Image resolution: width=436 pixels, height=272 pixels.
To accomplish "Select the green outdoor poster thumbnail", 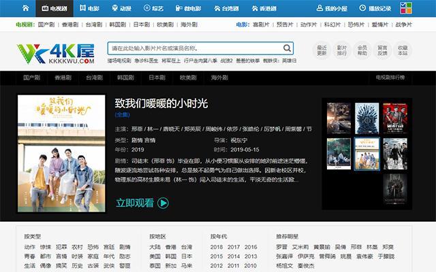I will click(x=339, y=154).
